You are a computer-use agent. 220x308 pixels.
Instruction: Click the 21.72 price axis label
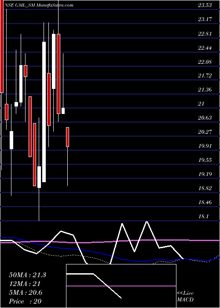click(x=205, y=76)
